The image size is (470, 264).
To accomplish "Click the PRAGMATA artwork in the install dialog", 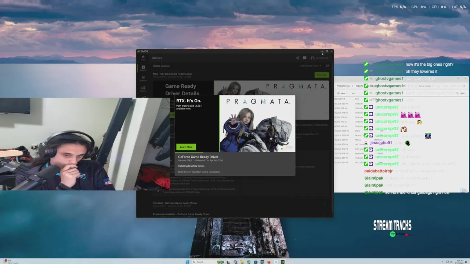I will [257, 124].
